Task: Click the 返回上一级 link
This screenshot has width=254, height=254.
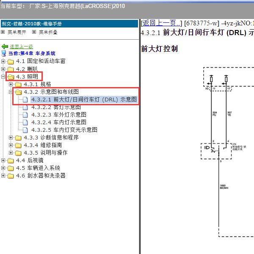Action: (21, 46)
